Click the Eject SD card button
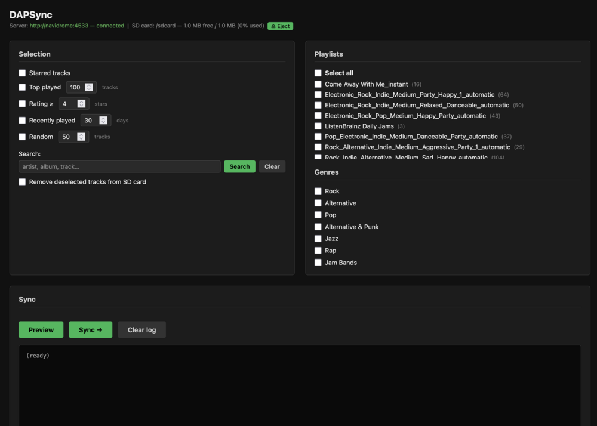 click(x=280, y=26)
